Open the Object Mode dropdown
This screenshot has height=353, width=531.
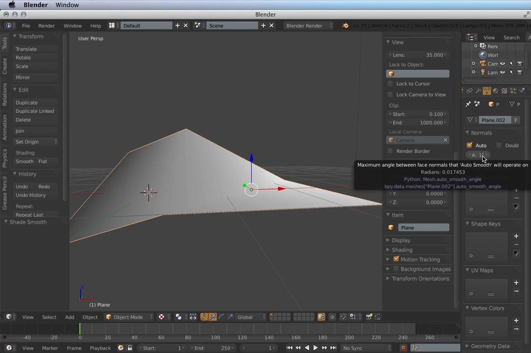pos(129,317)
